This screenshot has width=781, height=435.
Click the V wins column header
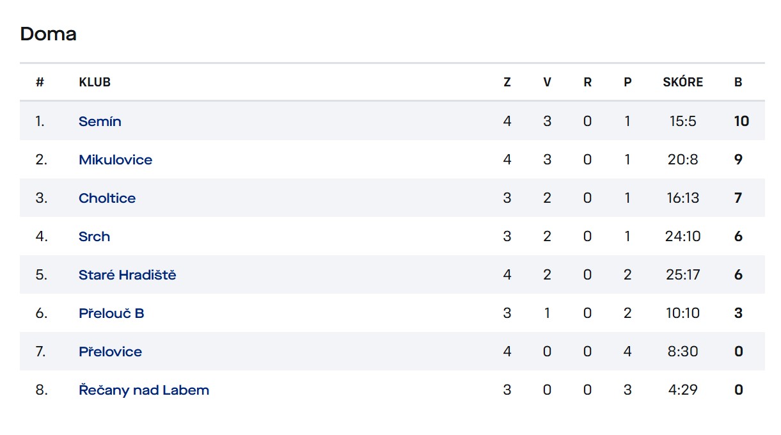pos(547,82)
